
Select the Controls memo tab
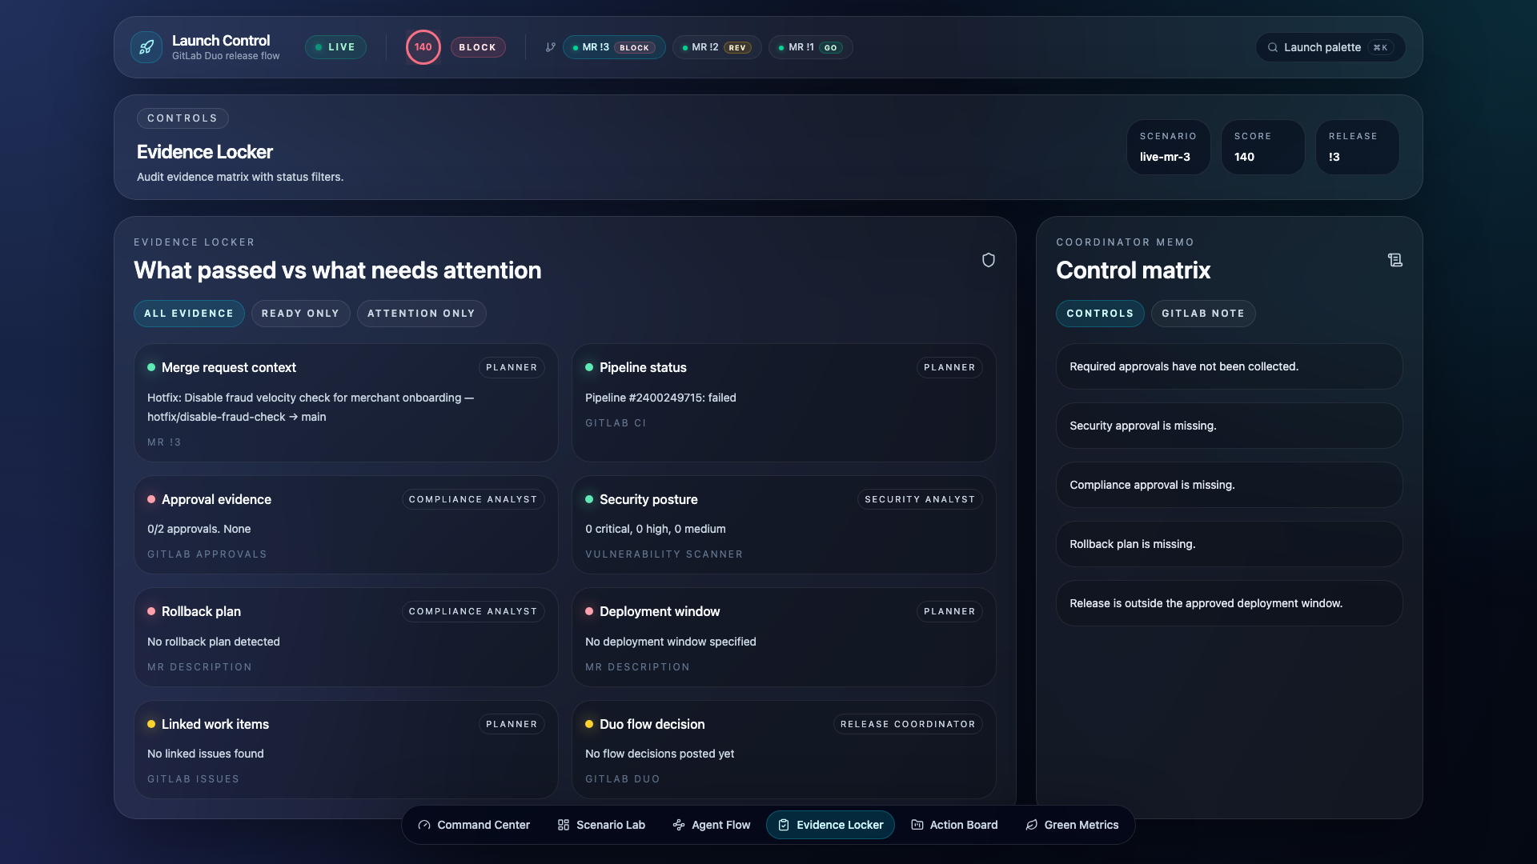click(x=1099, y=314)
